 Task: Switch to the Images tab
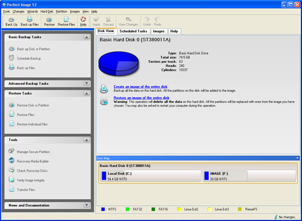tap(159, 31)
